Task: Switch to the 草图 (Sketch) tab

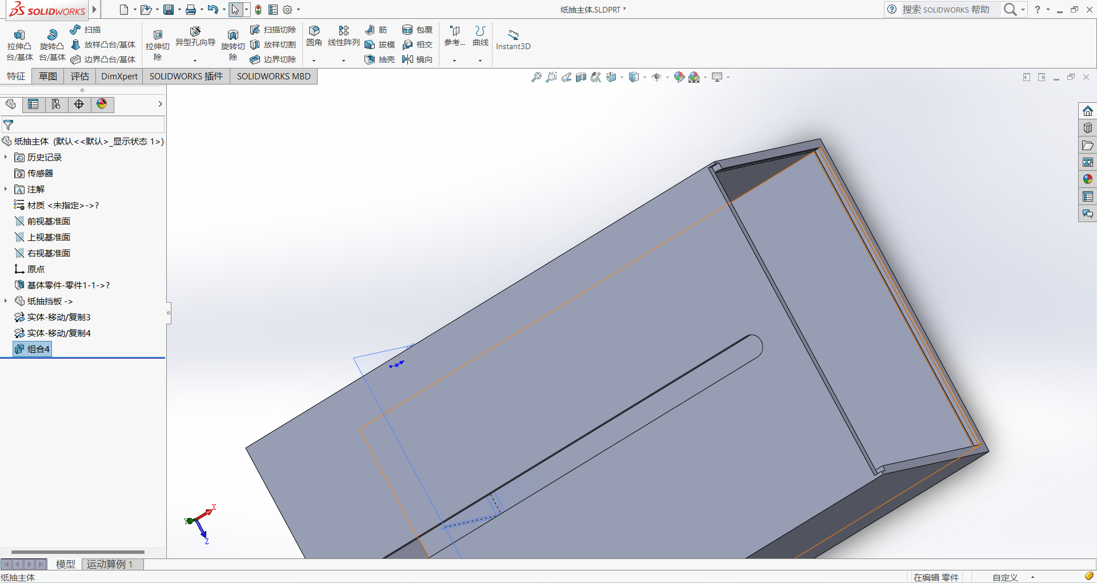Action: 48,77
